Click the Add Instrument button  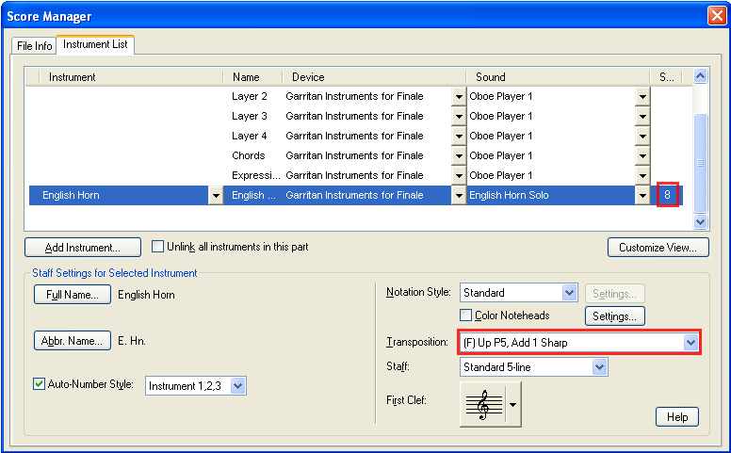(x=83, y=248)
